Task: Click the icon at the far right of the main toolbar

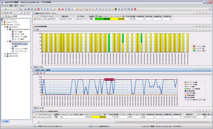Action: (x=210, y=9)
